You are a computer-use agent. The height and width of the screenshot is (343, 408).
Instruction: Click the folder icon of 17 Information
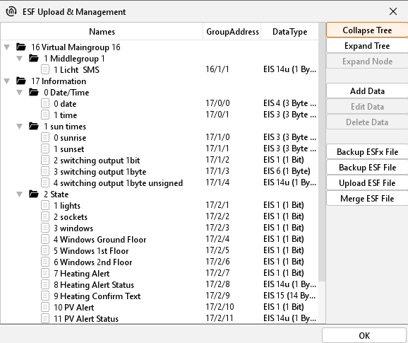tap(21, 81)
